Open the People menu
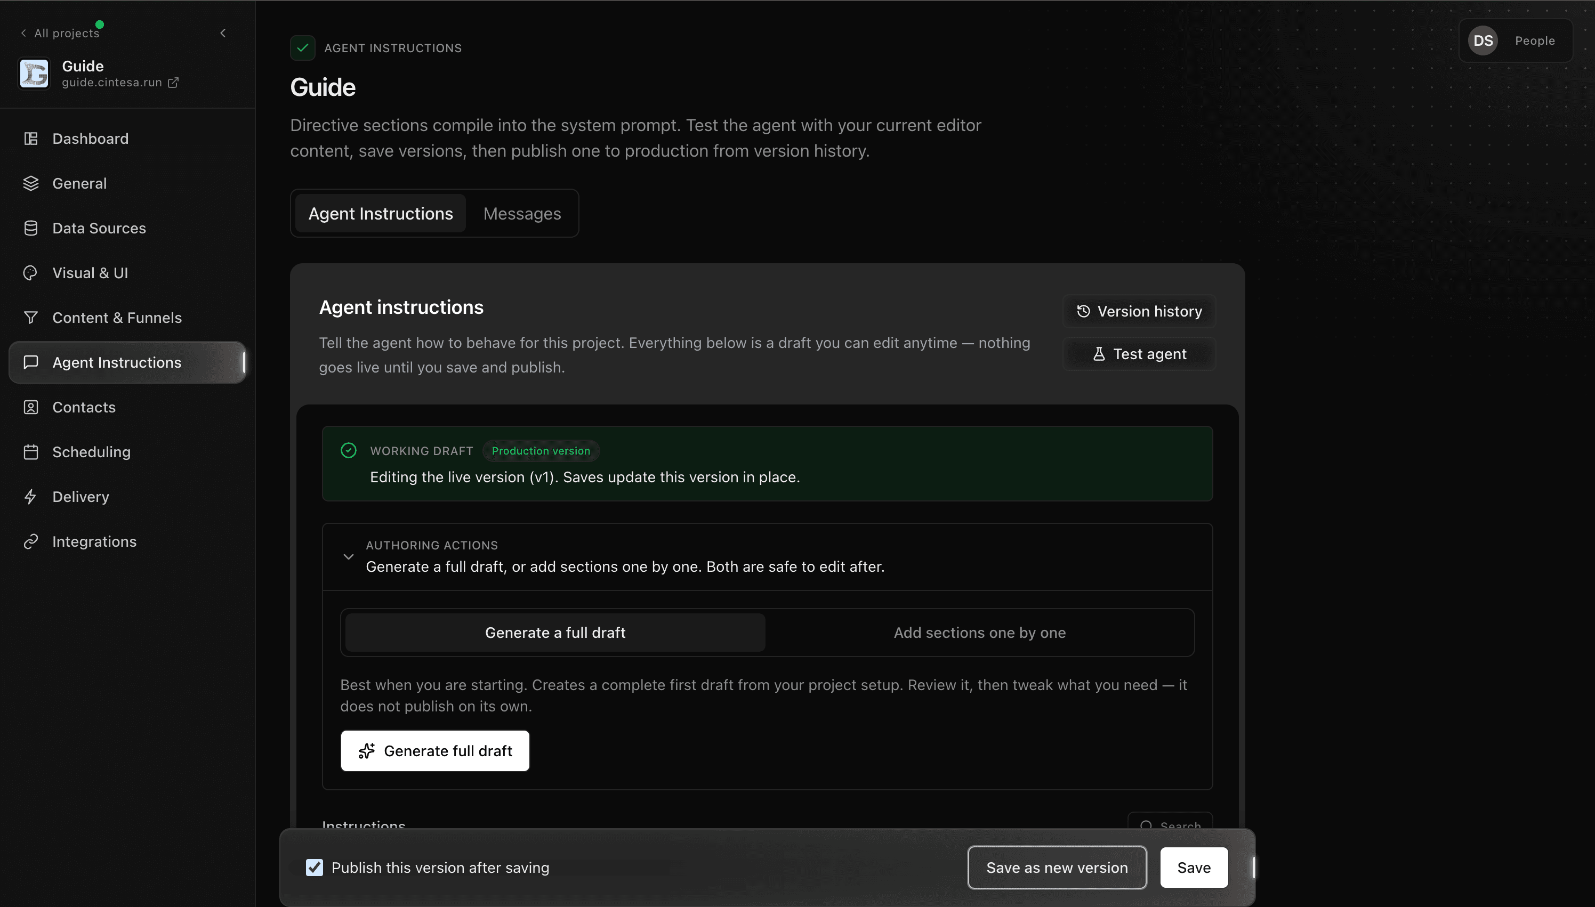Image resolution: width=1595 pixels, height=907 pixels. 1515,41
